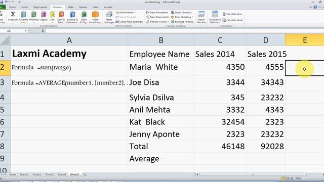Open the Review ribbon tab
324x182 pixels.
point(83,7)
